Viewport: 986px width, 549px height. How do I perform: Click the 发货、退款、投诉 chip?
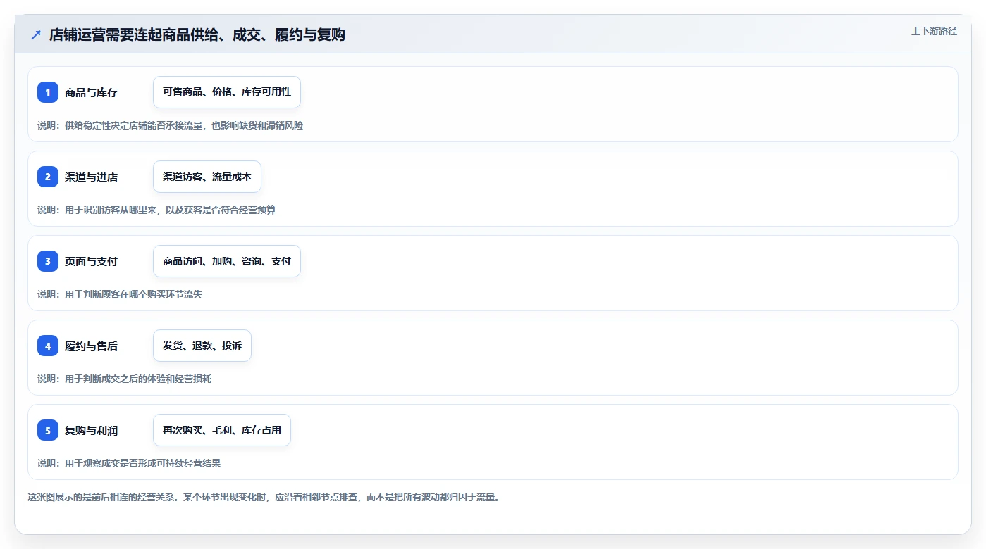[x=202, y=346]
